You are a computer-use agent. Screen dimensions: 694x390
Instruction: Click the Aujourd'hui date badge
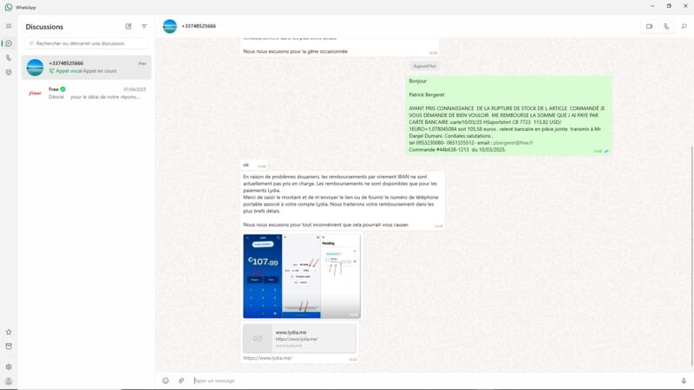tap(424, 67)
